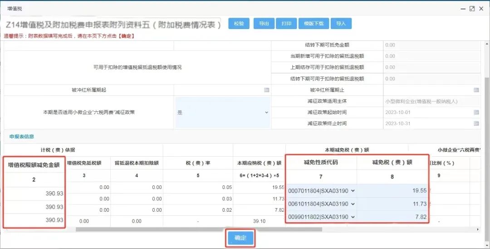Confirm the form with 确定 button
490x249 pixels.
tap(240, 238)
